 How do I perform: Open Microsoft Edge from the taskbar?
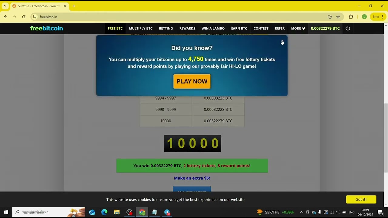pos(104,212)
